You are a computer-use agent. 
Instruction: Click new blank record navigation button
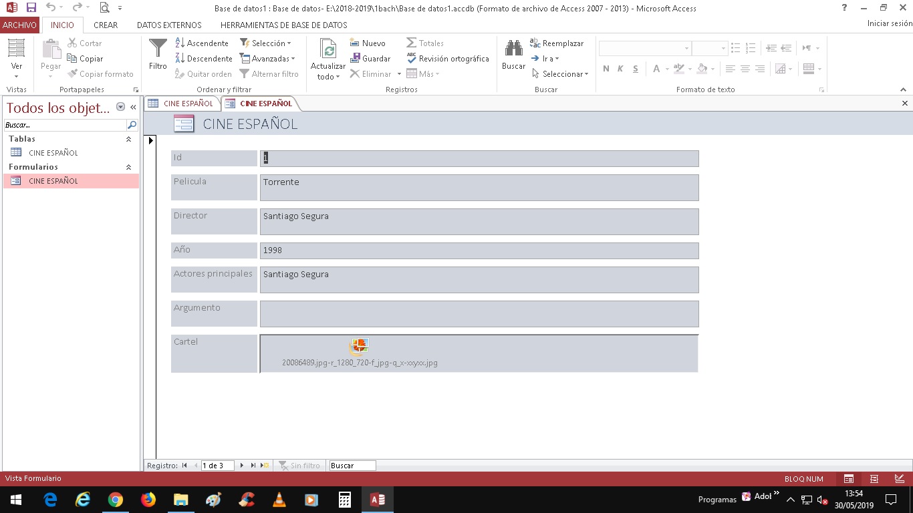click(265, 466)
